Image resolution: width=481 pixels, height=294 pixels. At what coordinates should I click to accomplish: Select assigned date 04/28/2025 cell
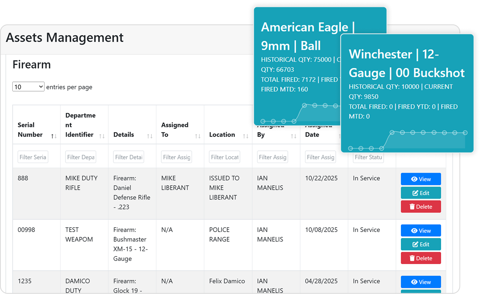324,282
